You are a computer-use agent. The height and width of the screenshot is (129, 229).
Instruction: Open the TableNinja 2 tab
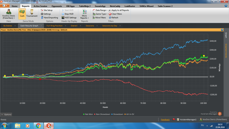click(x=85, y=6)
